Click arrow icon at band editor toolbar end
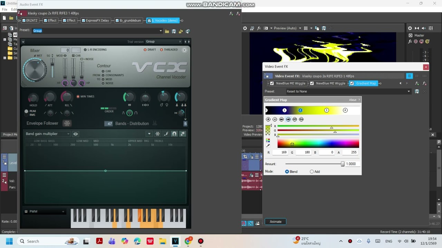Screen dimensions: 442x248 [x=183, y=134]
